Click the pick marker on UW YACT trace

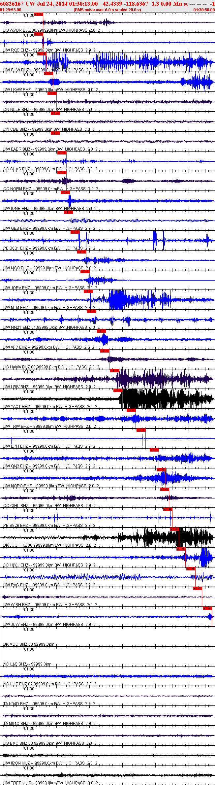(x=118, y=391)
